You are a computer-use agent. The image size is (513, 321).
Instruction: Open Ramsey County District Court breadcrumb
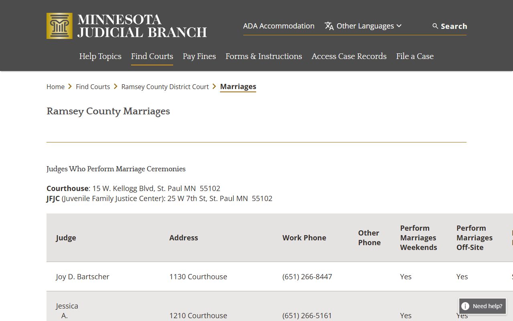[x=165, y=87]
